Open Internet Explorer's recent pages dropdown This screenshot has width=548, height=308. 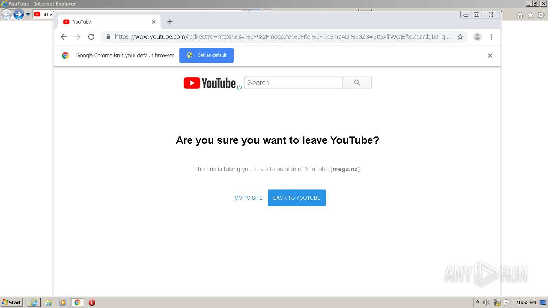28,15
